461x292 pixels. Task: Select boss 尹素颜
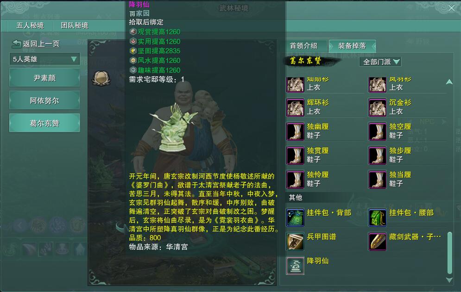[44, 78]
